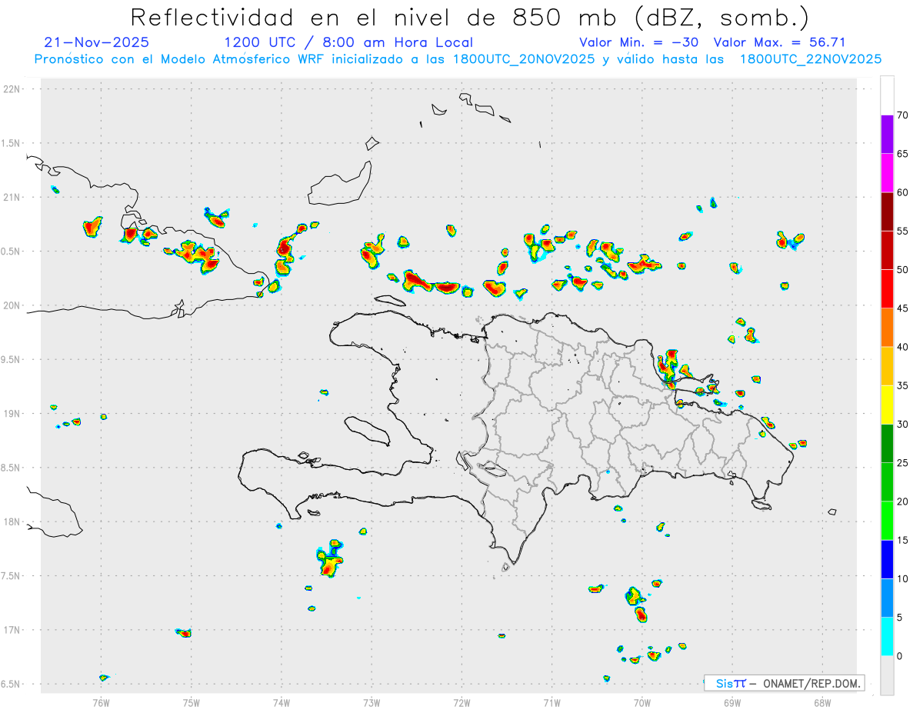The image size is (923, 713).
Task: Click the '72W' longitude axis label
Action: (461, 702)
